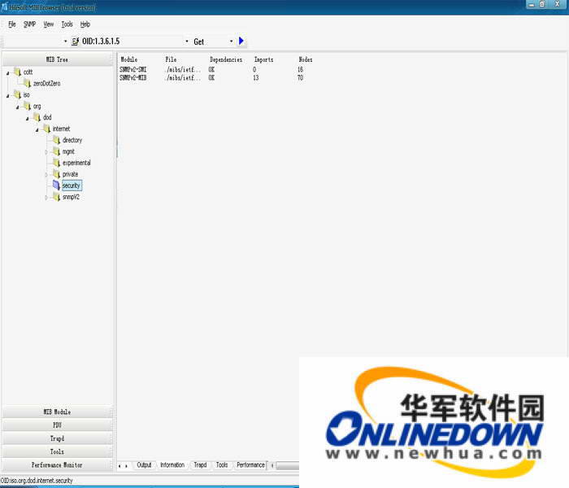The height and width of the screenshot is (488, 569).
Task: Click the org folder icon
Action: pyautogui.click(x=27, y=106)
